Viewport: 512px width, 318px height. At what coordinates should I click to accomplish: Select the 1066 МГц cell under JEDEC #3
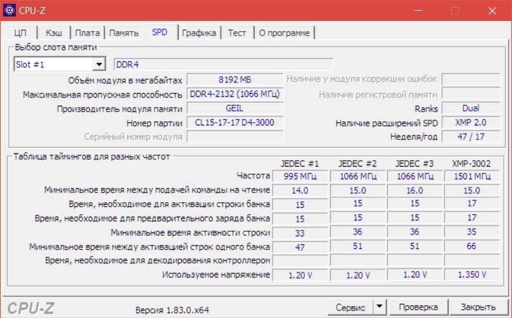[x=415, y=176]
